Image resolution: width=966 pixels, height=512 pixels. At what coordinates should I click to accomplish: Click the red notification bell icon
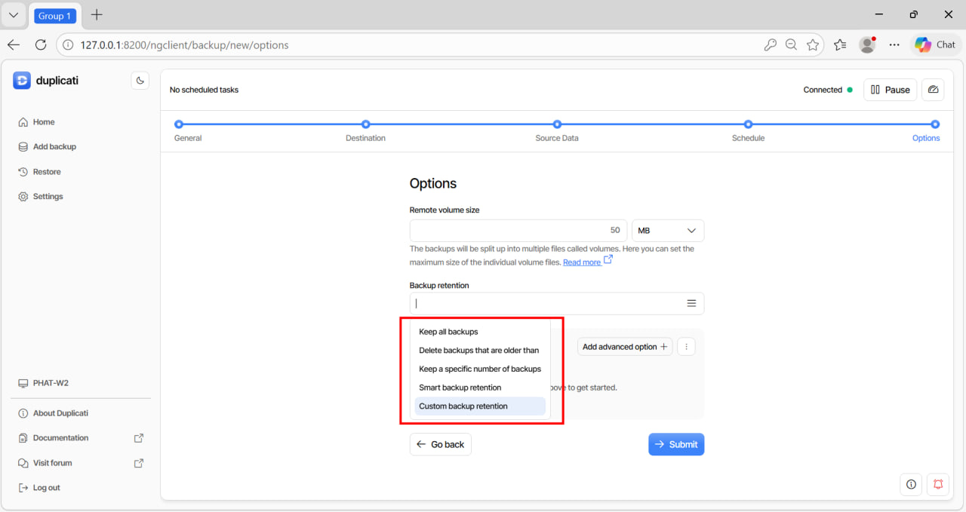[938, 484]
